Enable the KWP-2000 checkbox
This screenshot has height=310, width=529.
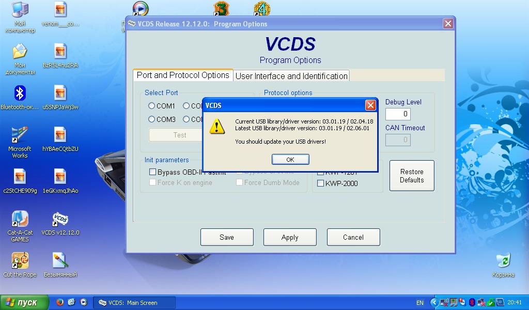320,183
